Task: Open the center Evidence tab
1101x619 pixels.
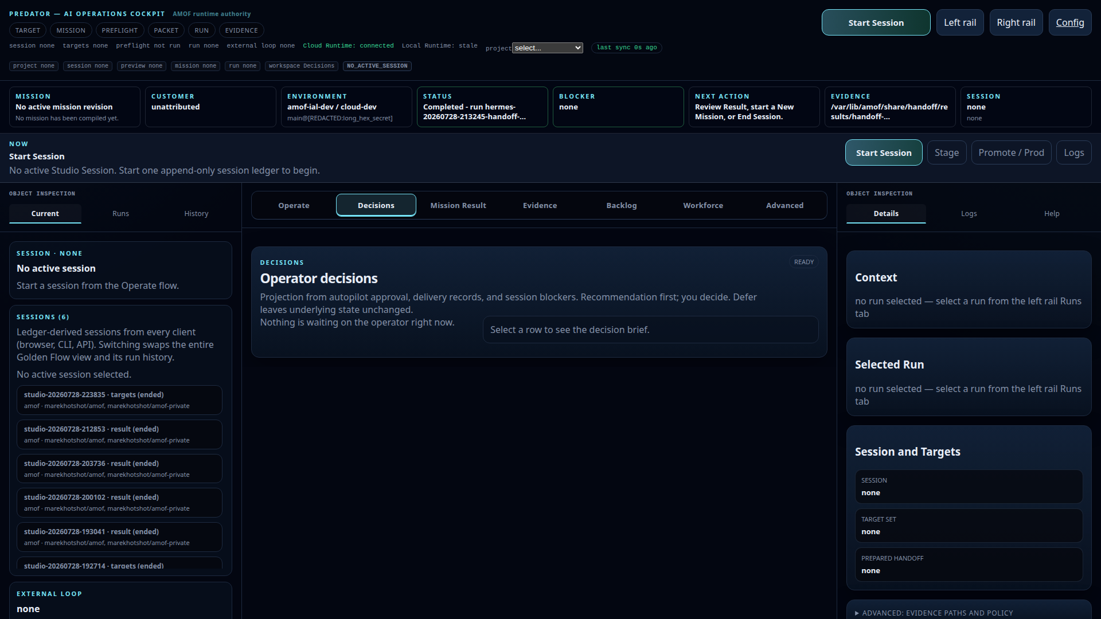Action: pyautogui.click(x=540, y=205)
